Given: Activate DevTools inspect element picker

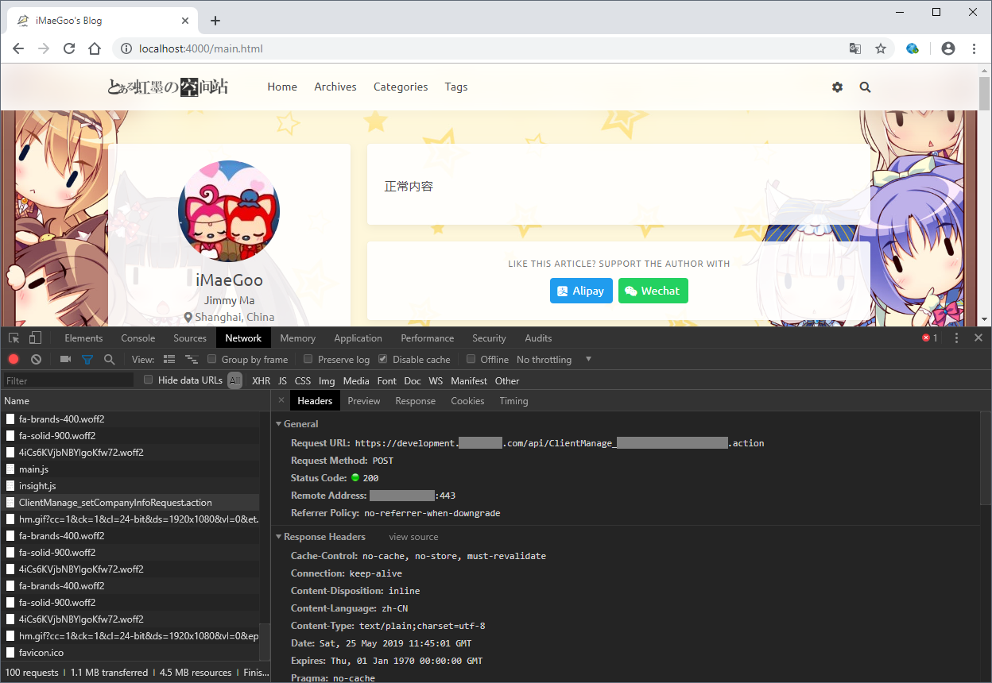Looking at the screenshot, I should pyautogui.click(x=14, y=338).
